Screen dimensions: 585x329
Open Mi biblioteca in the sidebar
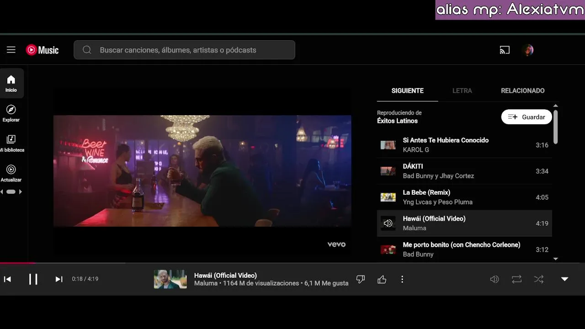tap(11, 143)
